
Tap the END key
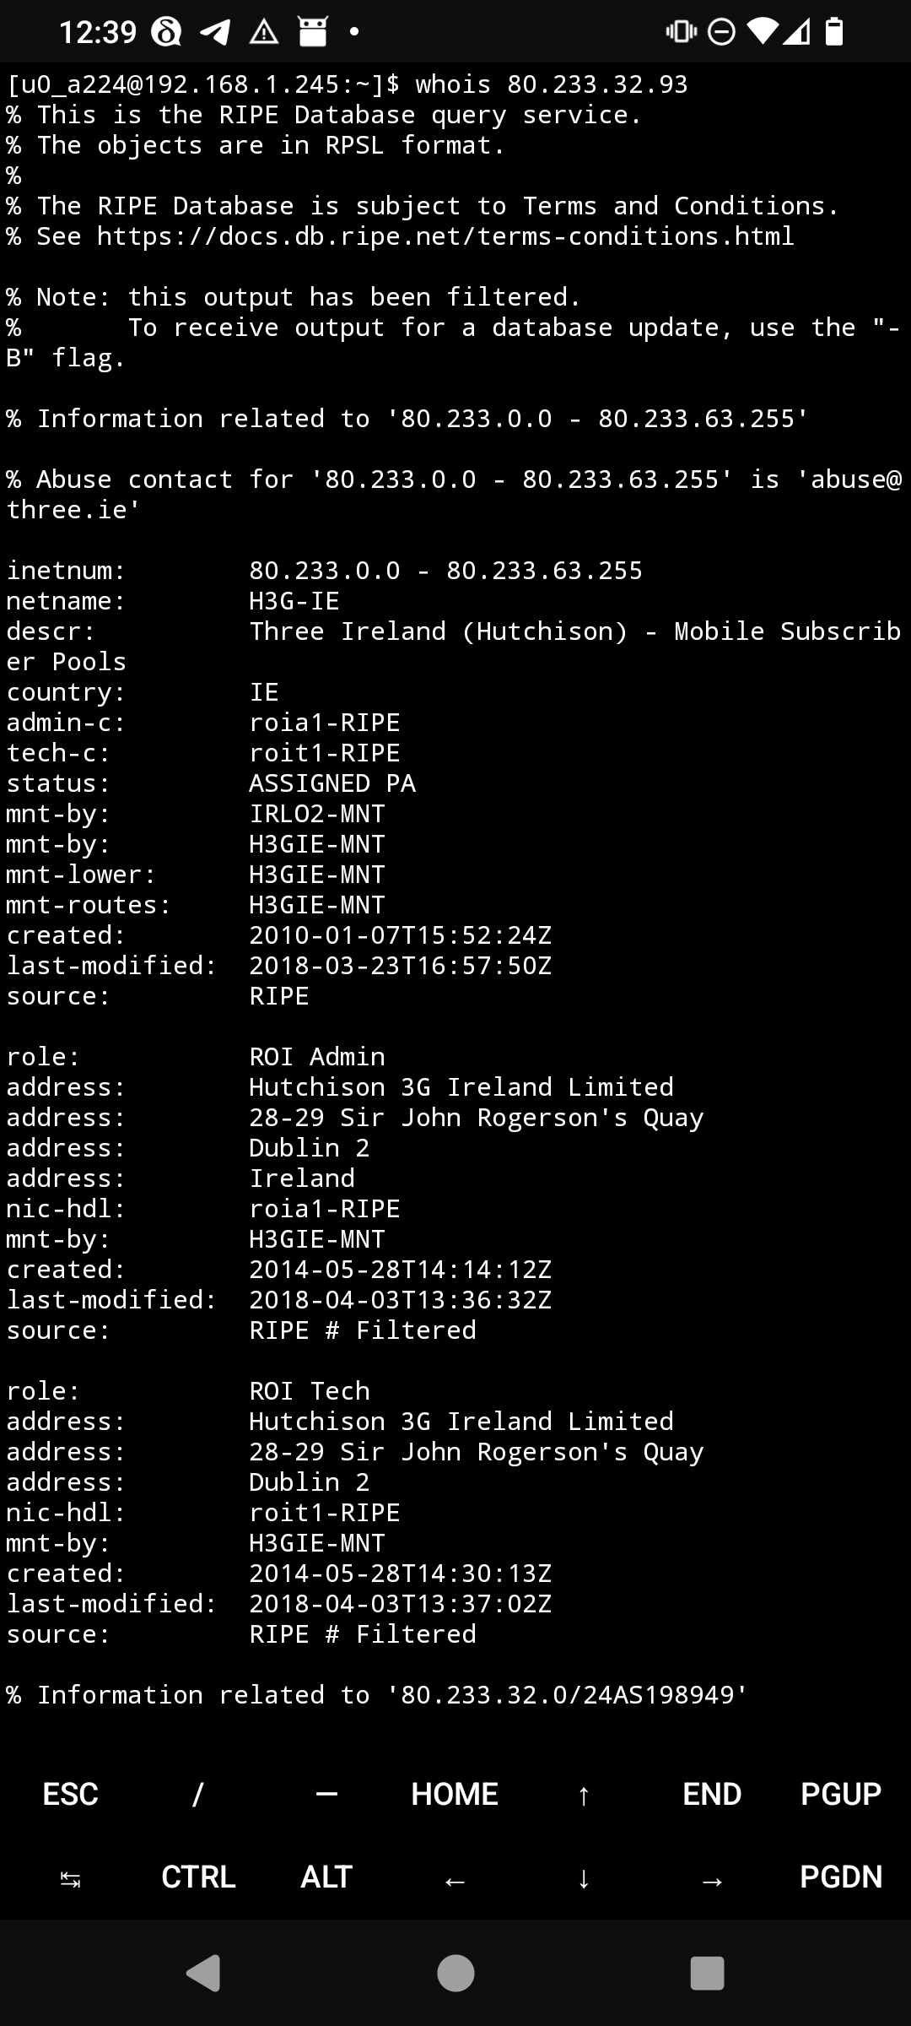pyautogui.click(x=712, y=1794)
